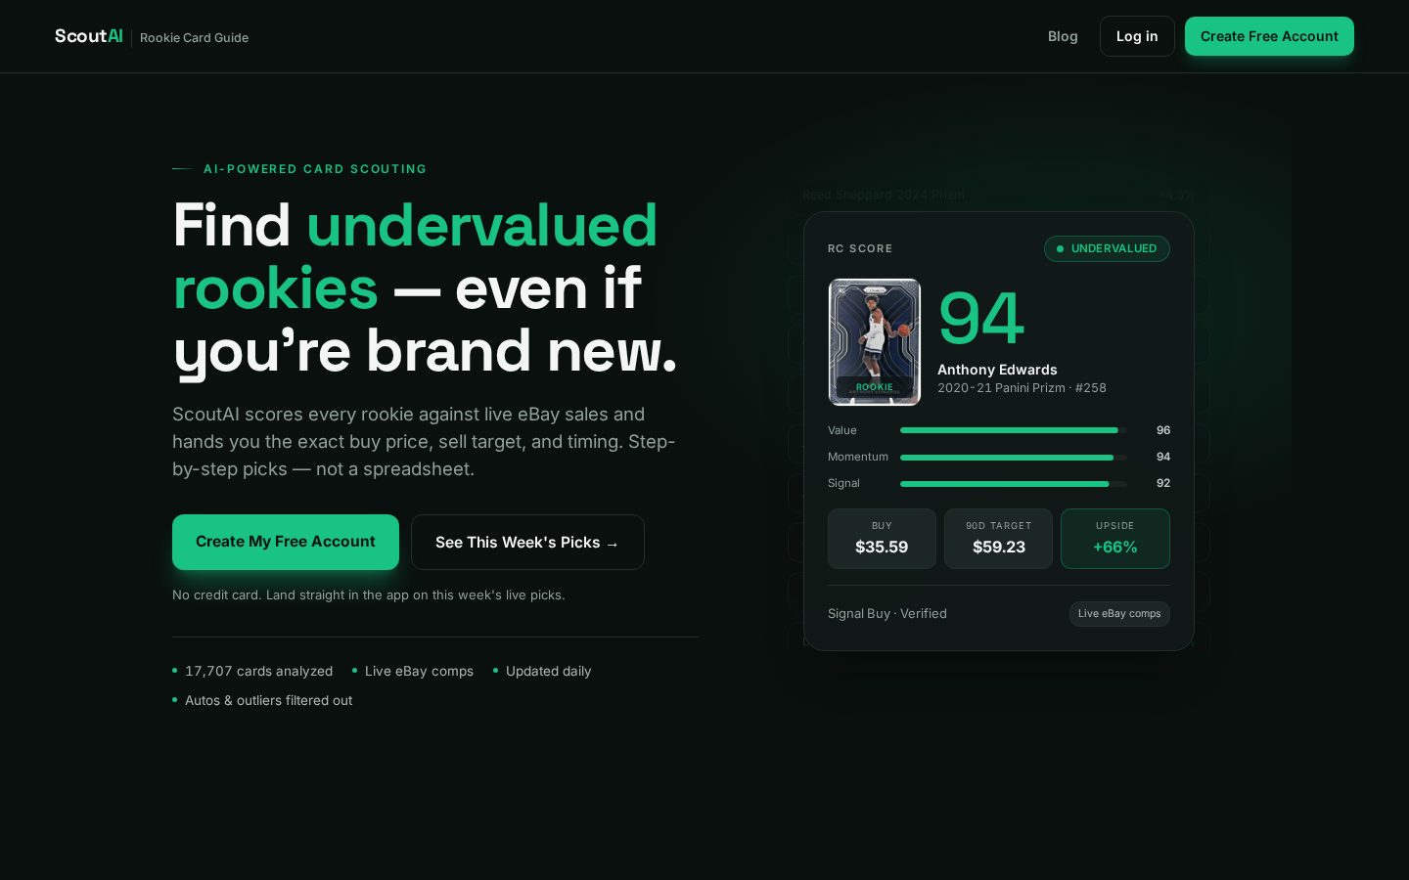Open See This Week's Picks
The image size is (1409, 880).
tap(527, 542)
